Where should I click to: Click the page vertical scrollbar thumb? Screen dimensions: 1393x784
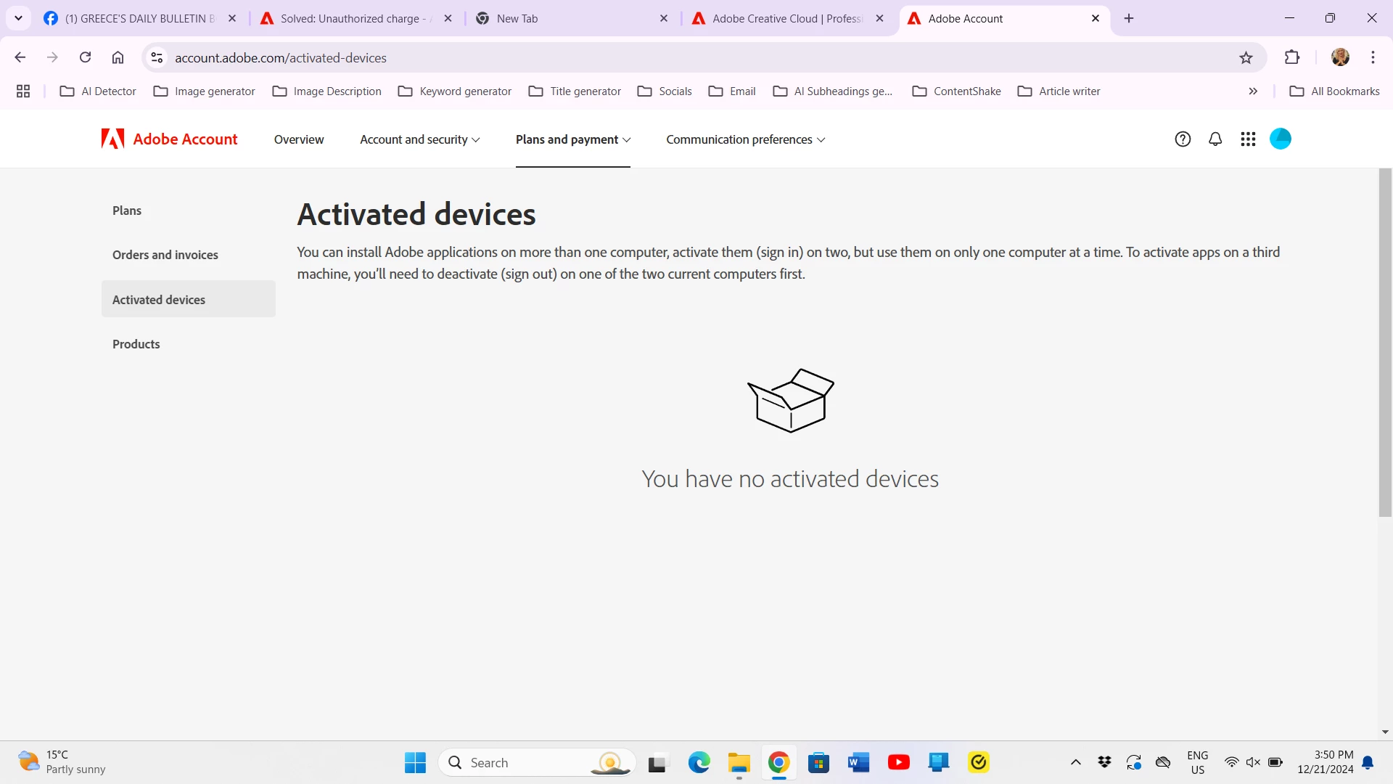(1385, 343)
